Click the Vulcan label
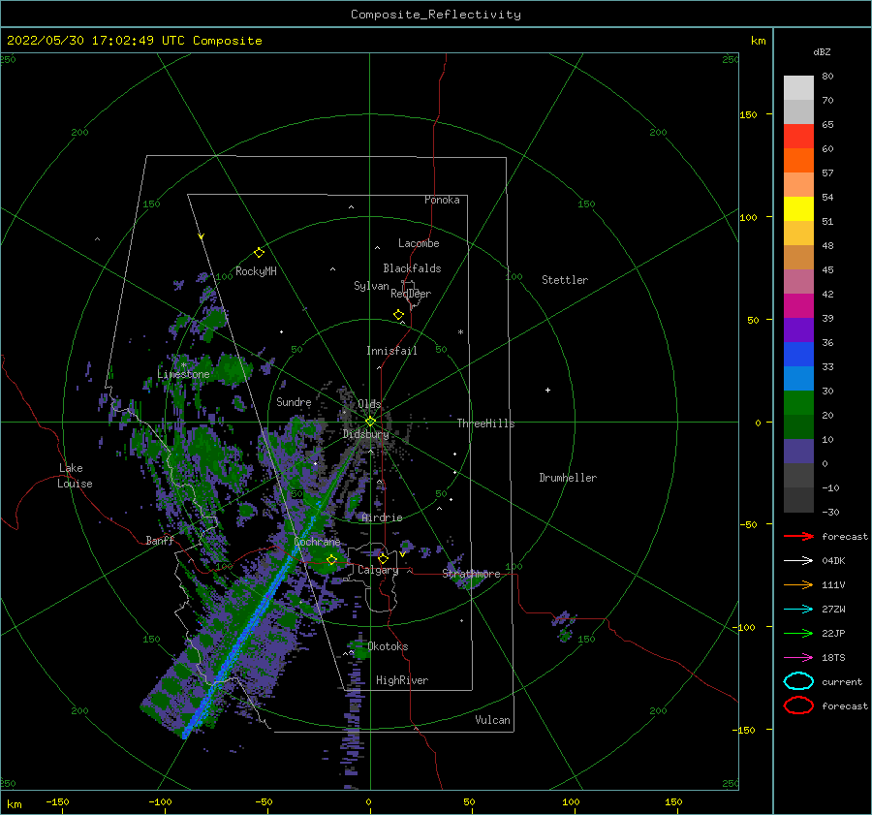 [x=493, y=720]
